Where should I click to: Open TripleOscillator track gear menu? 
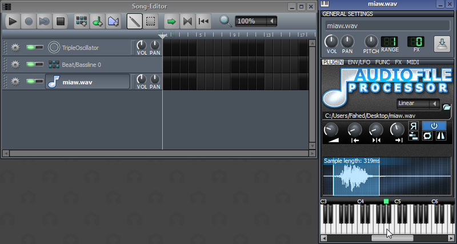coord(15,47)
